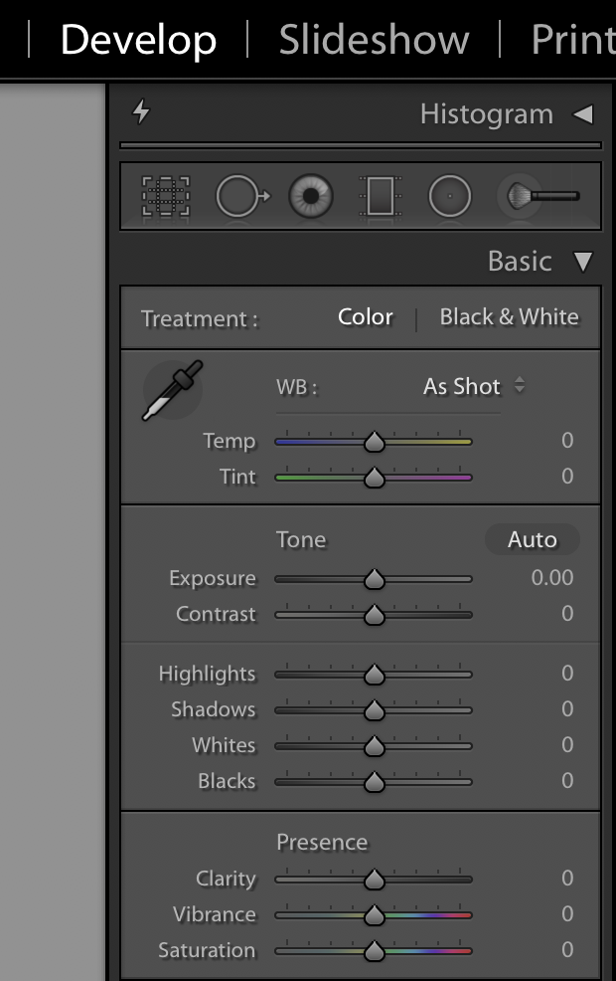Switch to the Develop module

click(138, 40)
